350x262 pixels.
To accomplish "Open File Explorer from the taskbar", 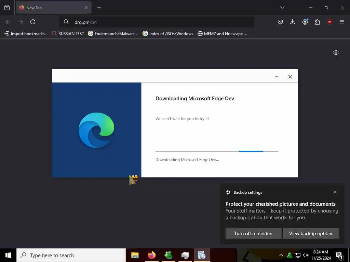I will click(x=135, y=255).
